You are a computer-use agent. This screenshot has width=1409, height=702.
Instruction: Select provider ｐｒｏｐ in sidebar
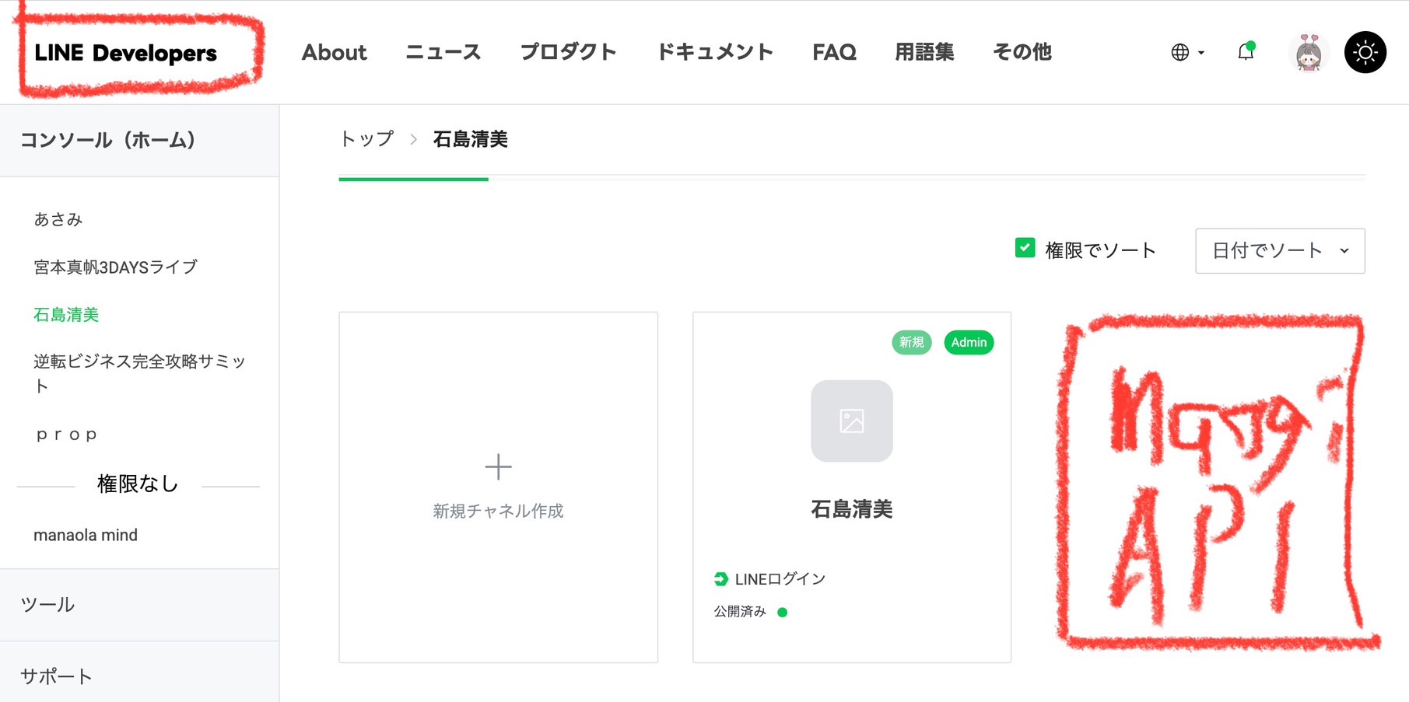(67, 435)
